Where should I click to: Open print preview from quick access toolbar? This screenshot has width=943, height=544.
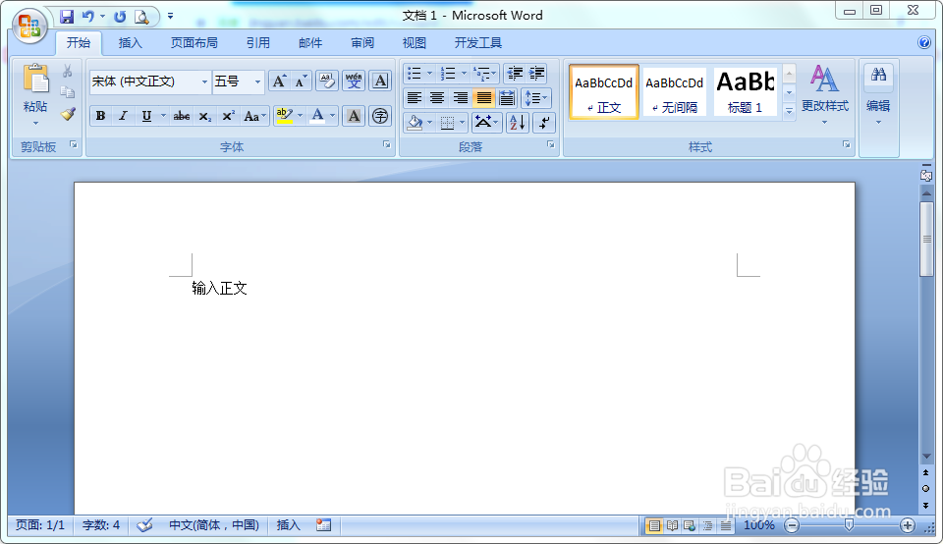[x=141, y=17]
